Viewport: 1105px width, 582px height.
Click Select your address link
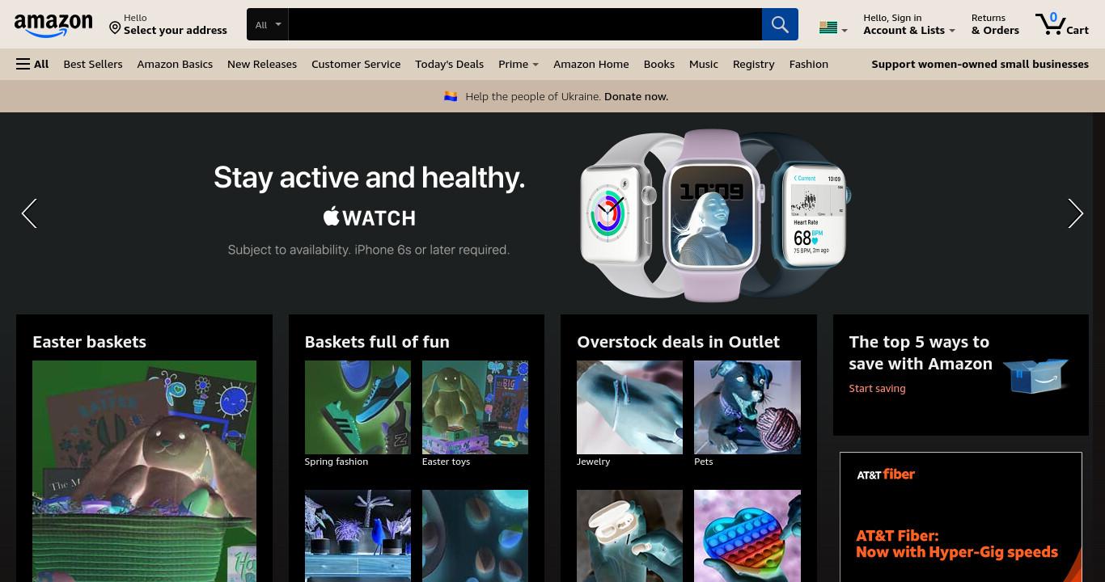(176, 30)
